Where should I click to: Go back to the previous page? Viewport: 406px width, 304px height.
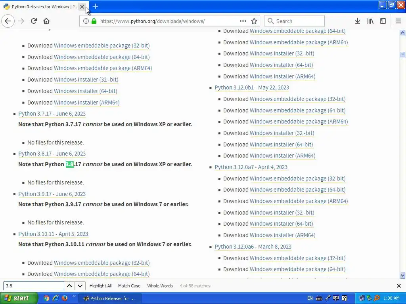click(x=8, y=21)
